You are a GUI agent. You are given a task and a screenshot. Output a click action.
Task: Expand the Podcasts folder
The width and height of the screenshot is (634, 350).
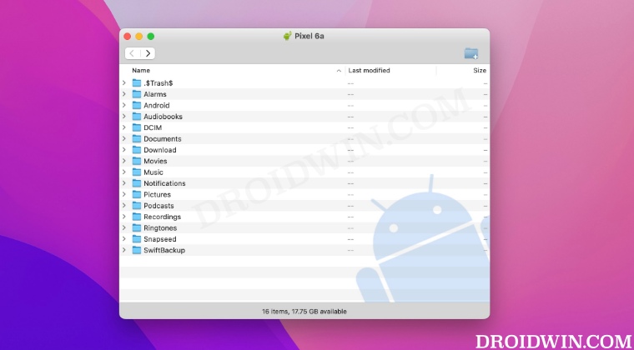click(124, 206)
